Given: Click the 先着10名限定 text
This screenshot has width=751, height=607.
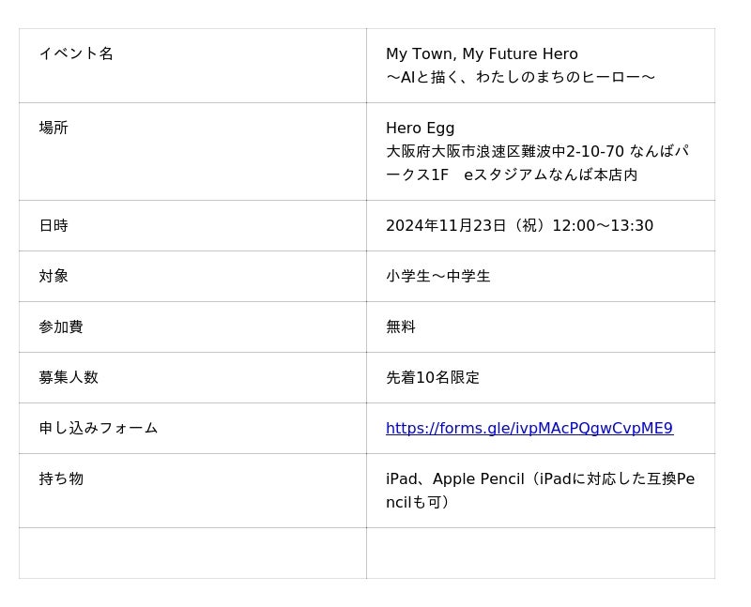Looking at the screenshot, I should pos(433,378).
